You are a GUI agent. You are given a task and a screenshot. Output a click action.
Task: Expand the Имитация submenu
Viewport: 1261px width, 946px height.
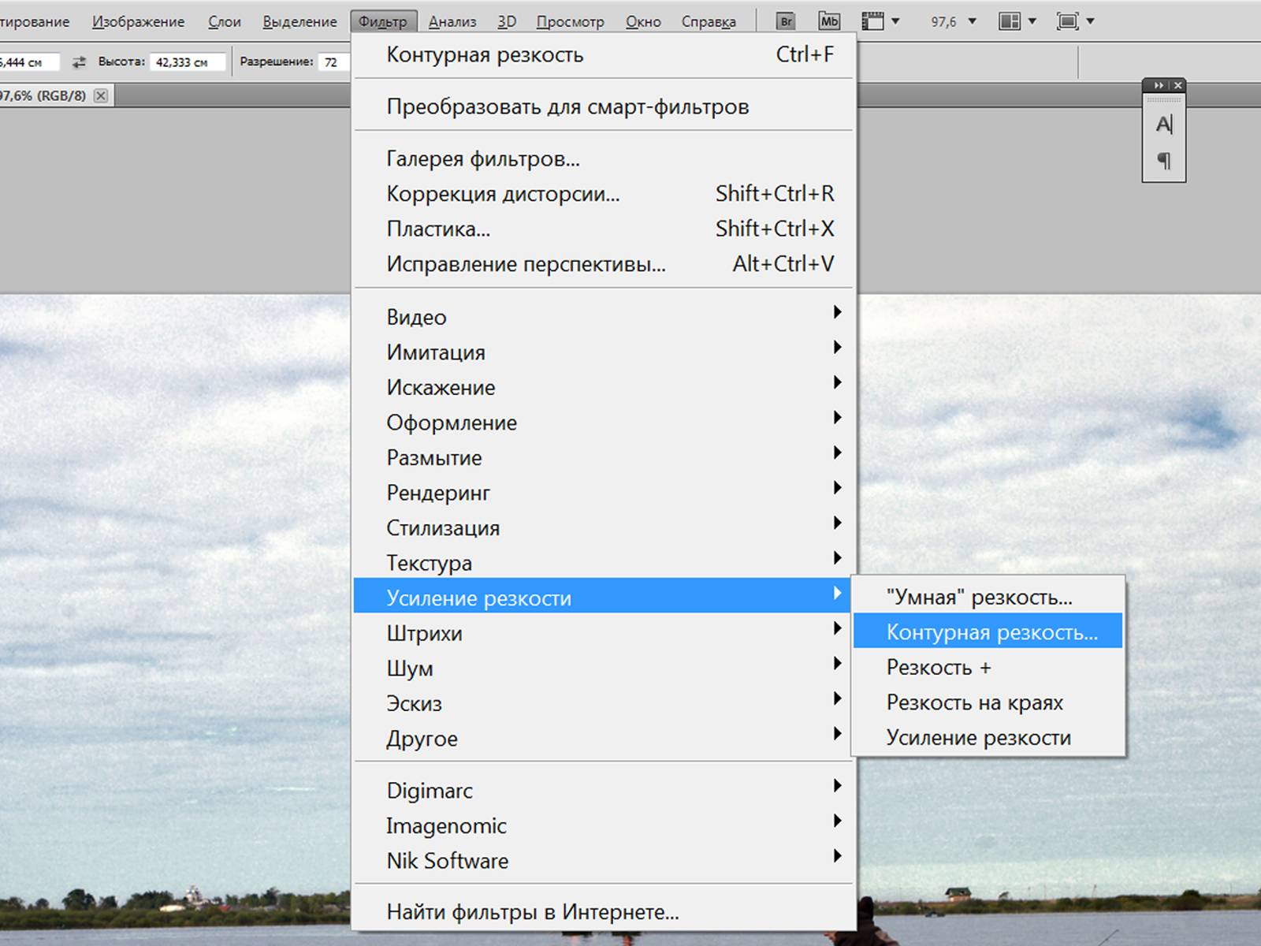[x=604, y=352]
